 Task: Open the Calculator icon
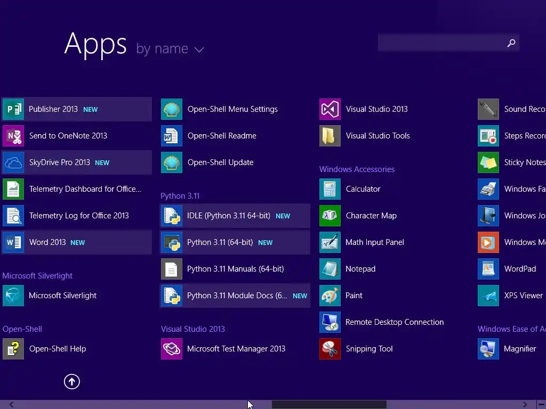(x=330, y=189)
